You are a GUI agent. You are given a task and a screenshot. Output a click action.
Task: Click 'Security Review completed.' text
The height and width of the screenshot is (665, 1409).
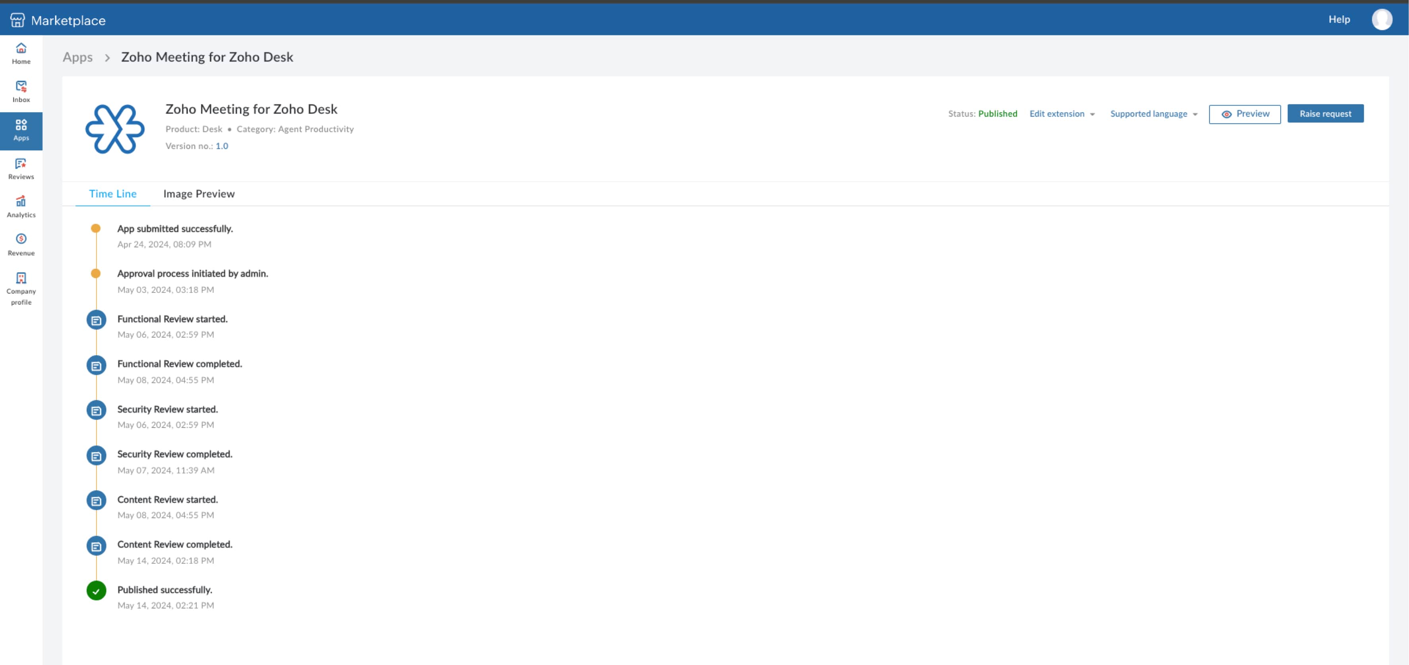pos(175,454)
